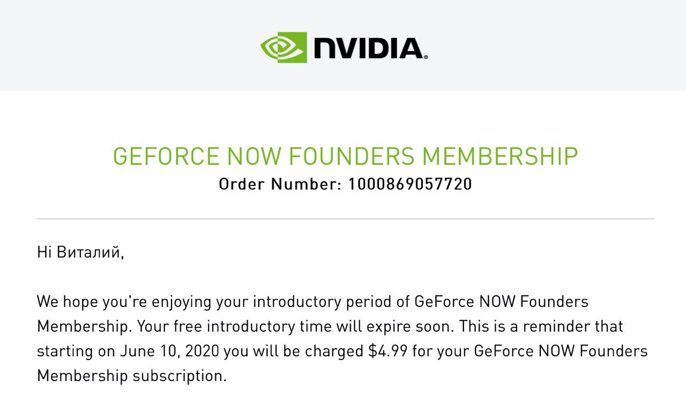Click 'Membership subscription.' at paragraph end
Viewport: 686px width, 412px height.
tap(132, 376)
